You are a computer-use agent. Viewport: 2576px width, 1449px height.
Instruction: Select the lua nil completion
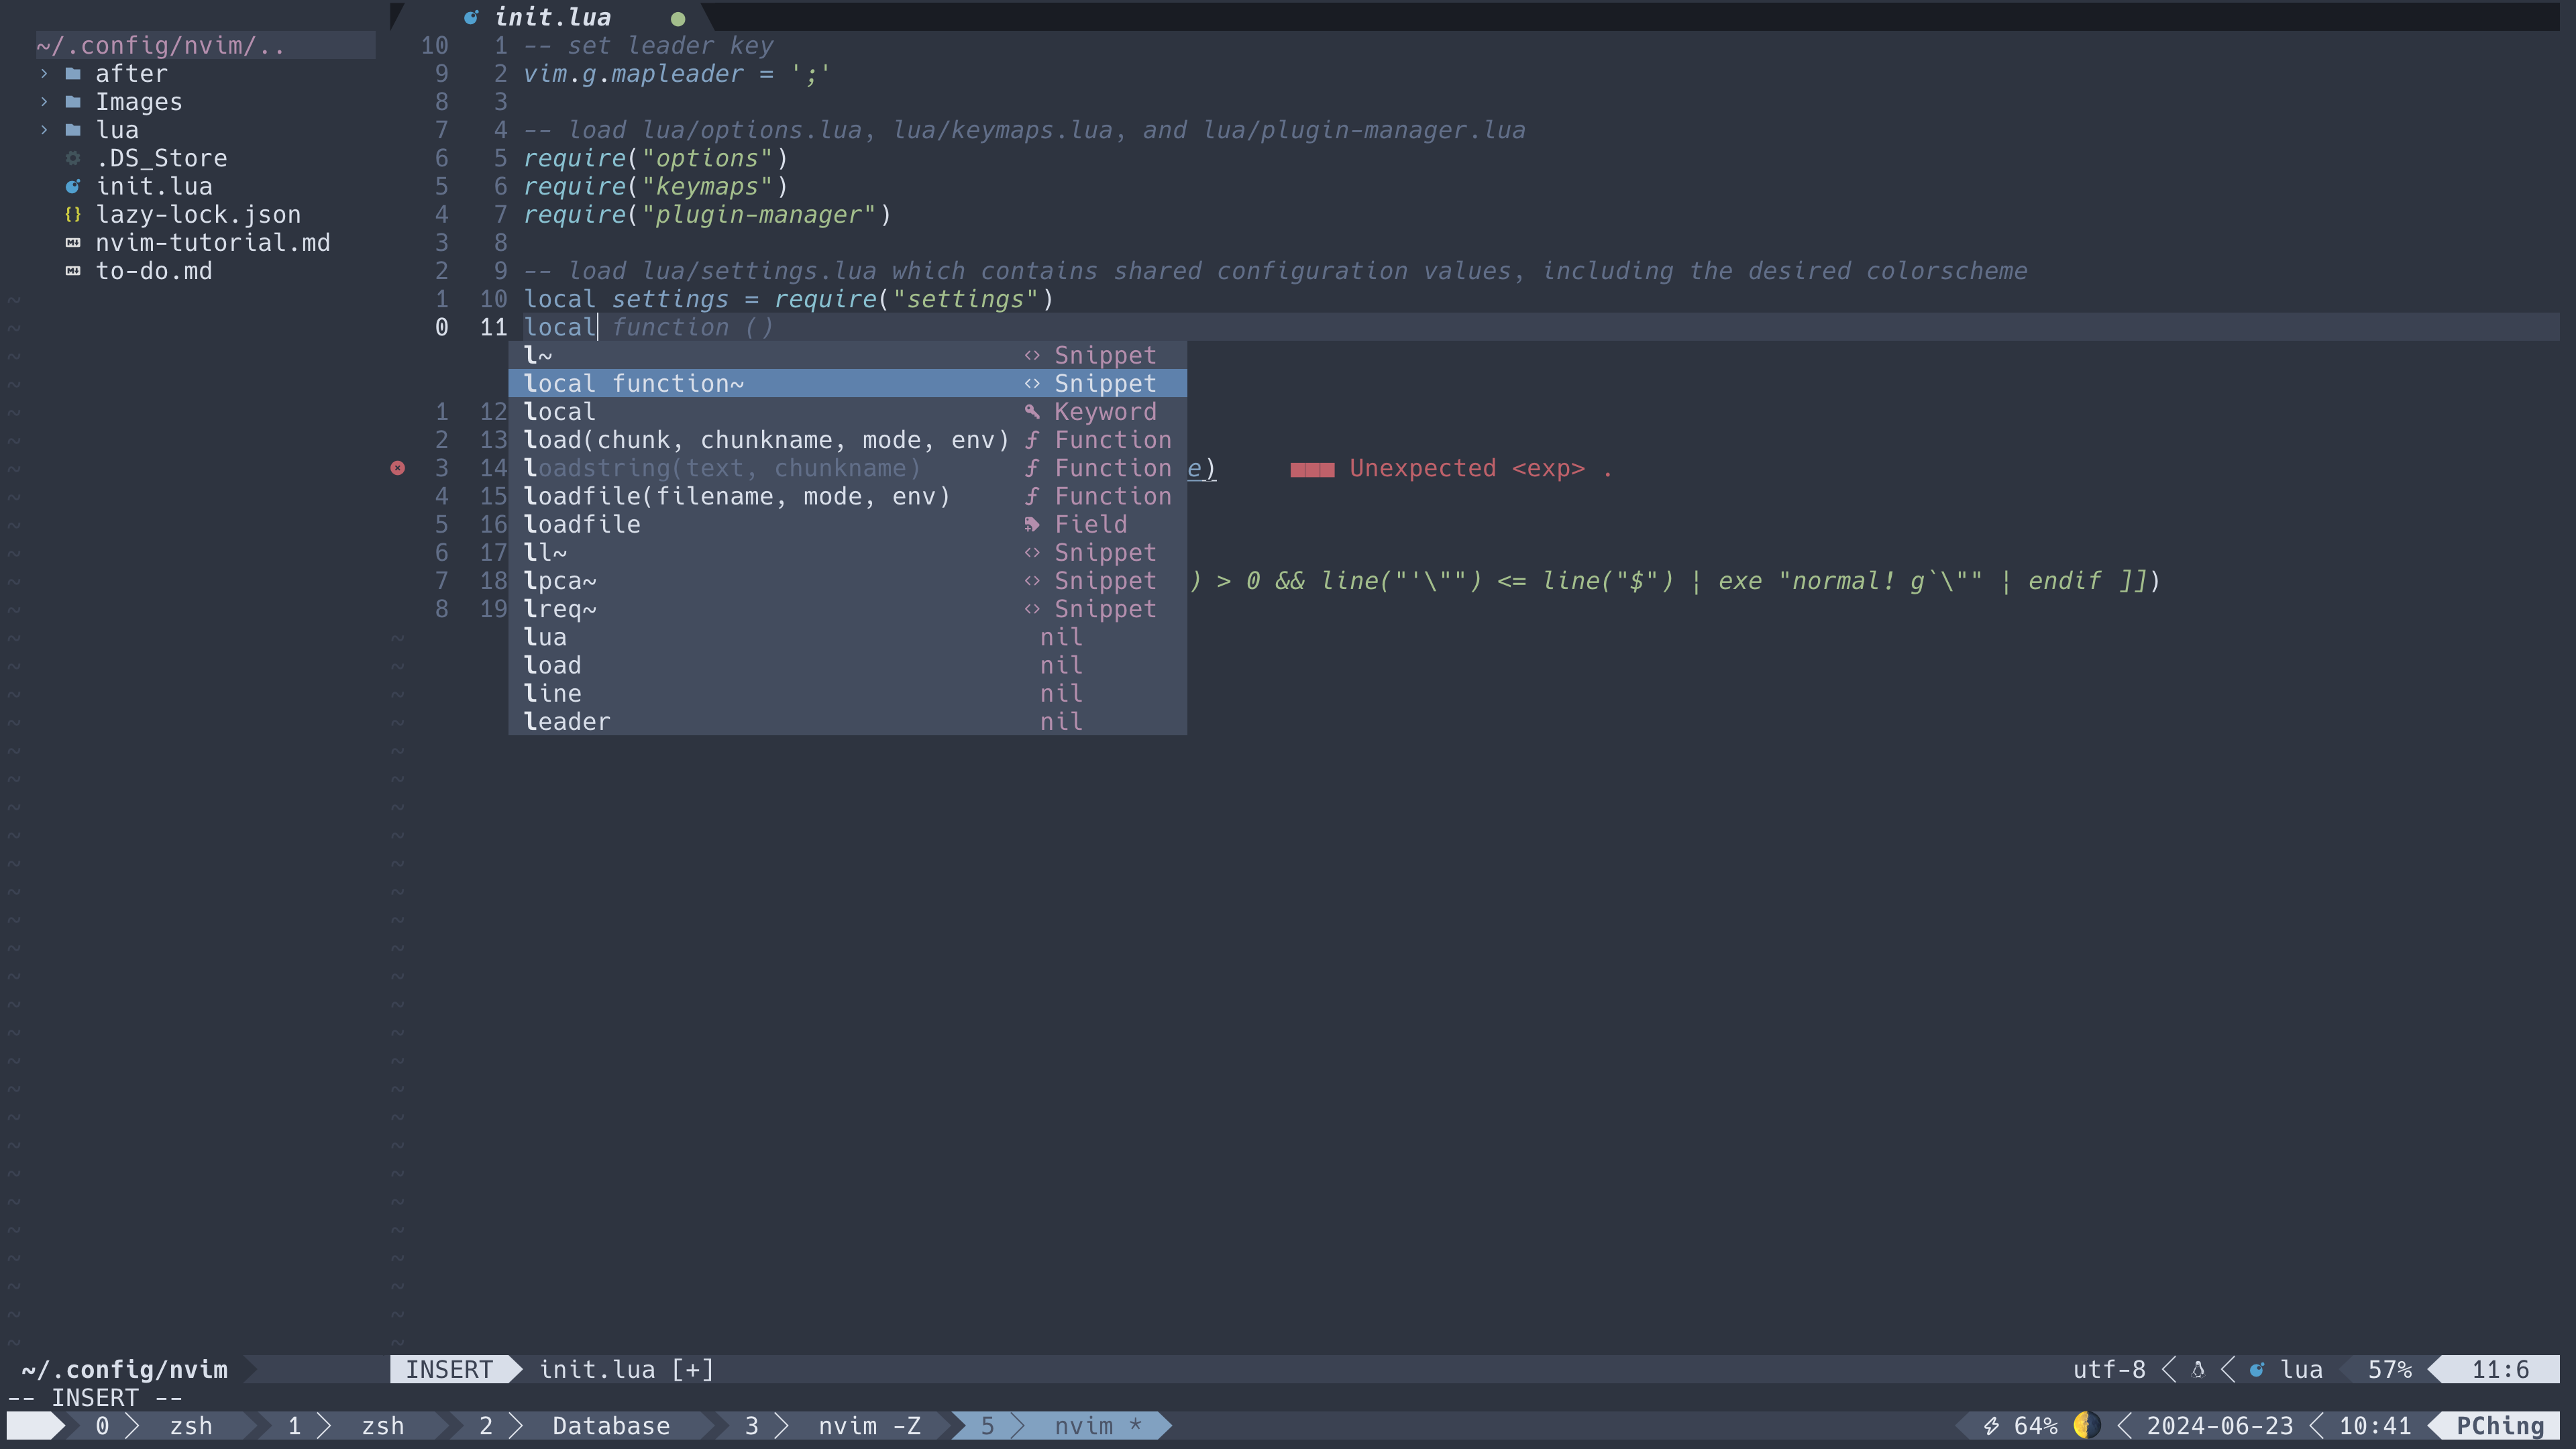coord(847,637)
